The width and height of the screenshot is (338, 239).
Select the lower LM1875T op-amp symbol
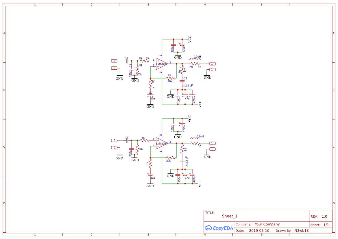point(161,143)
